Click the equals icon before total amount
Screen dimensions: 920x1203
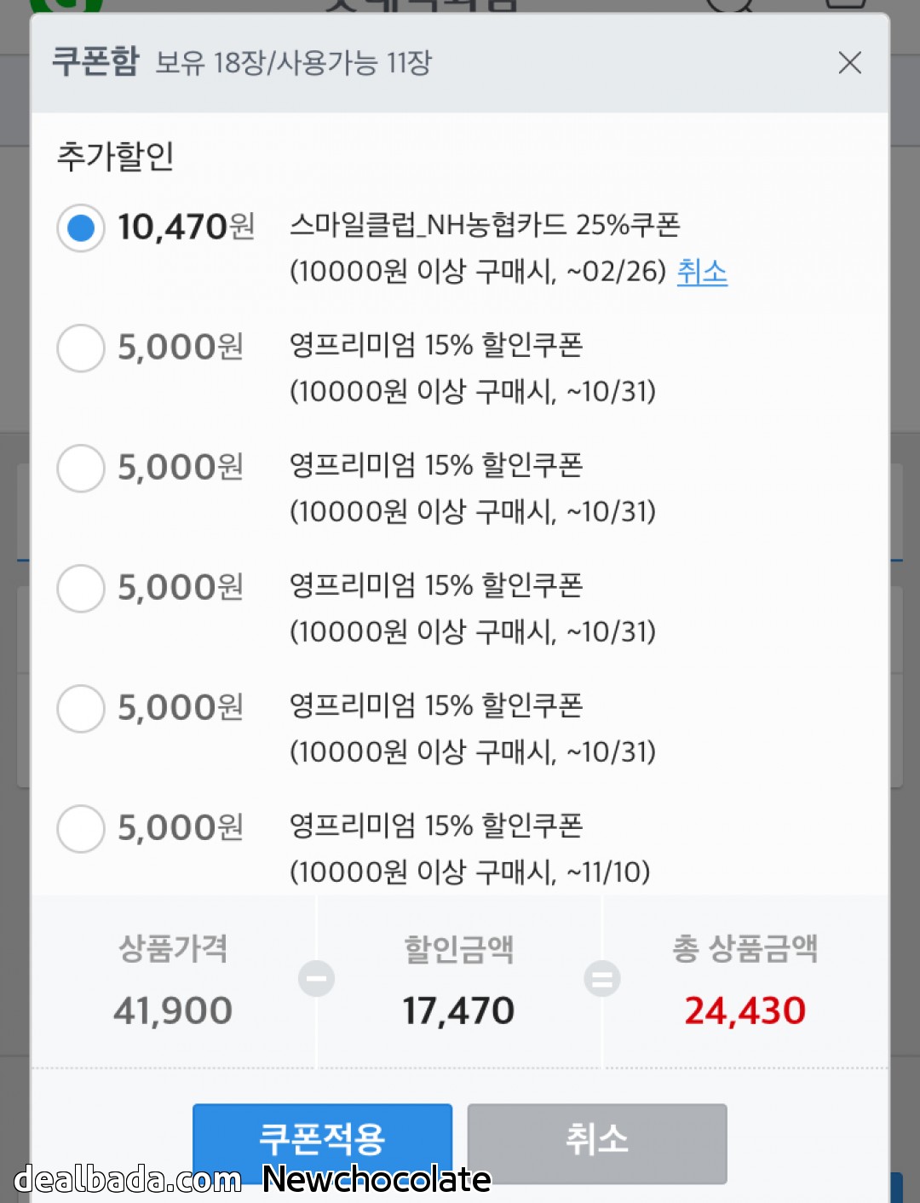(601, 978)
